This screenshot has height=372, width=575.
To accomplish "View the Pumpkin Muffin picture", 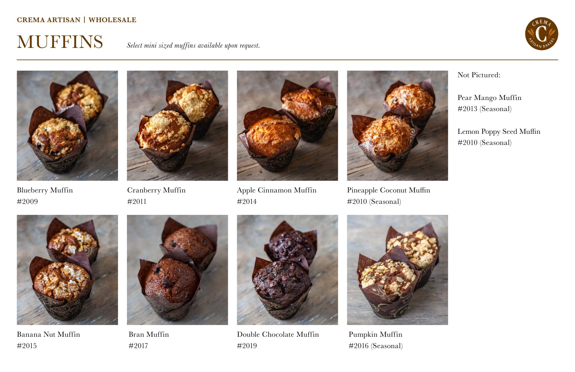I will [397, 270].
